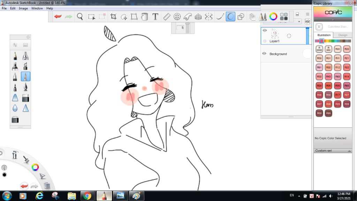This screenshot has width=357, height=201.
Task: Choose the Crop tool
Action: coord(113,16)
